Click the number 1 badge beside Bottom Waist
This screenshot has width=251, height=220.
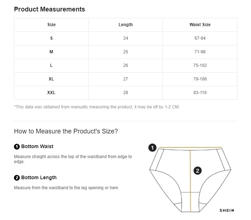(x=16, y=147)
